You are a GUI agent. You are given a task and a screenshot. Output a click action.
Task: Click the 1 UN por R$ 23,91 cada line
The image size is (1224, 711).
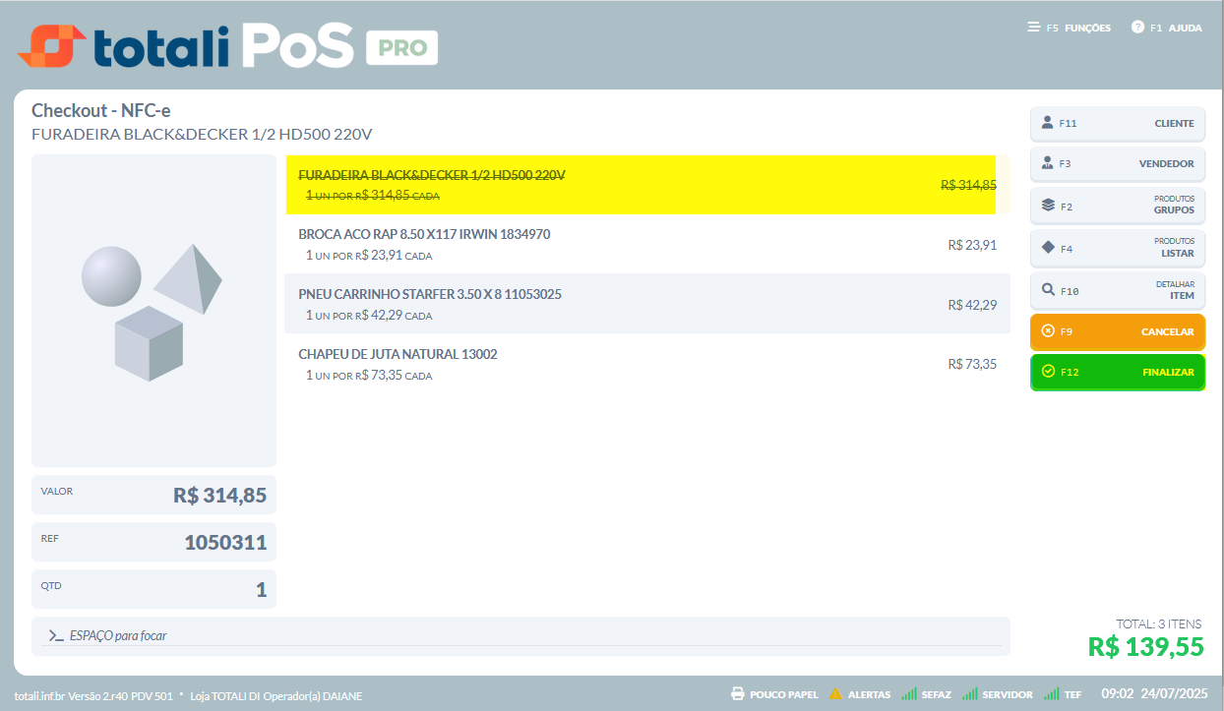coord(369,256)
